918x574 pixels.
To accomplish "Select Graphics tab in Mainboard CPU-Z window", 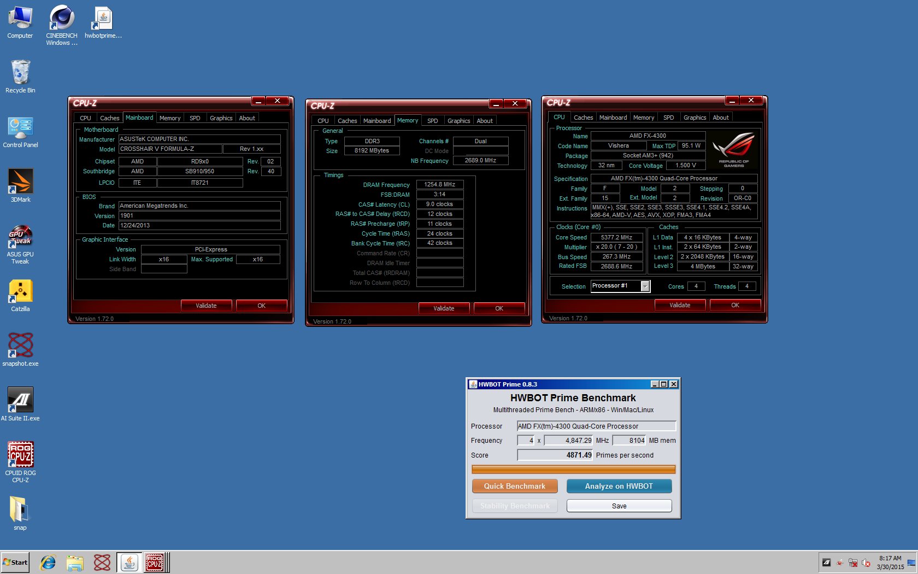I will point(221,118).
